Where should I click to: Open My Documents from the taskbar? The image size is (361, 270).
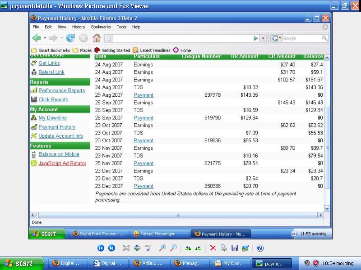tap(231, 263)
